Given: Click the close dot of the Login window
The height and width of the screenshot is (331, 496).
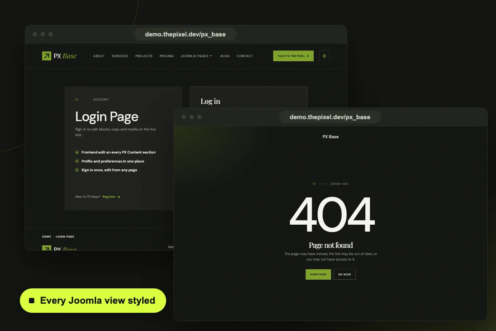Looking at the screenshot, I should pos(35,34).
